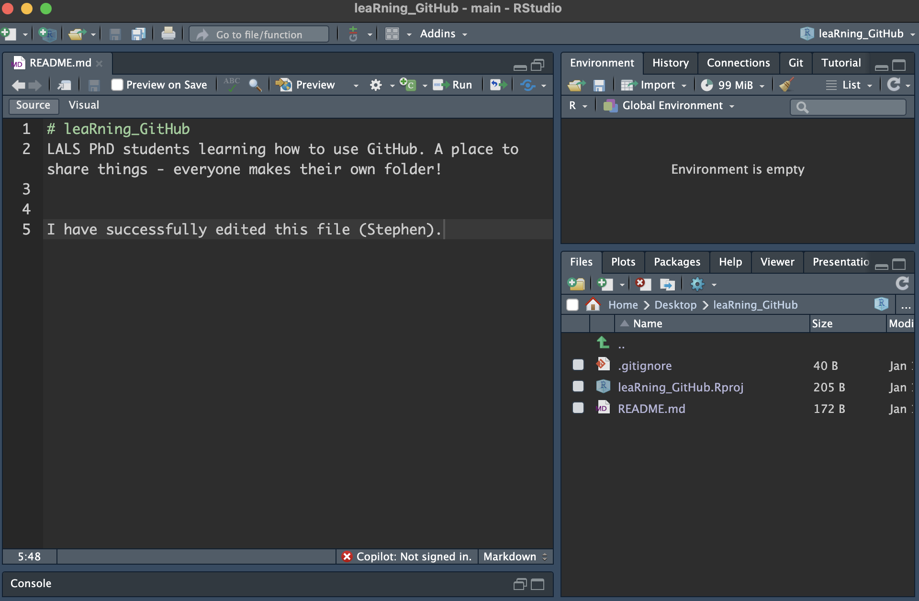
Task: Switch editor to Visual mode
Action: coord(84,105)
